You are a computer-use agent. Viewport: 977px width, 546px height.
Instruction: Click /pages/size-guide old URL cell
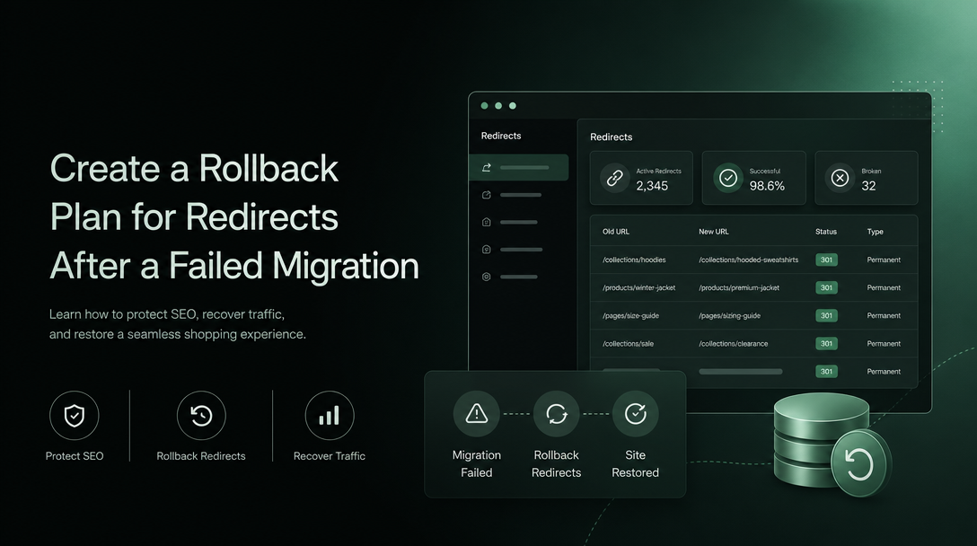coord(630,316)
